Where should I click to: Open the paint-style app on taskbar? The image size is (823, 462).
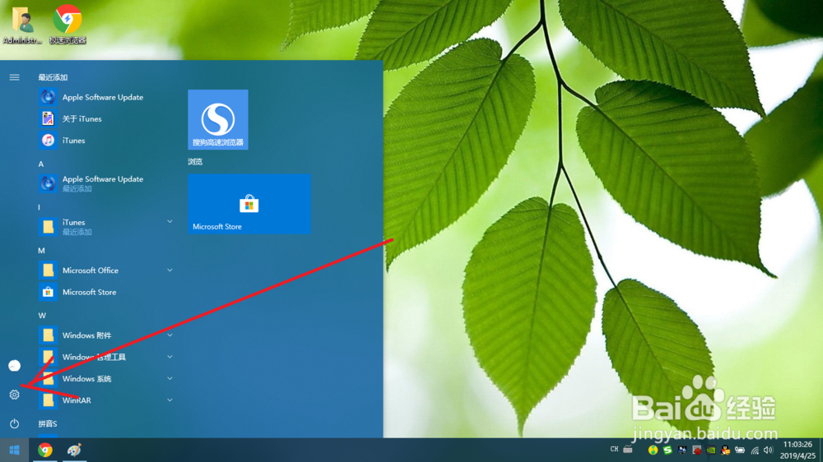pyautogui.click(x=74, y=450)
